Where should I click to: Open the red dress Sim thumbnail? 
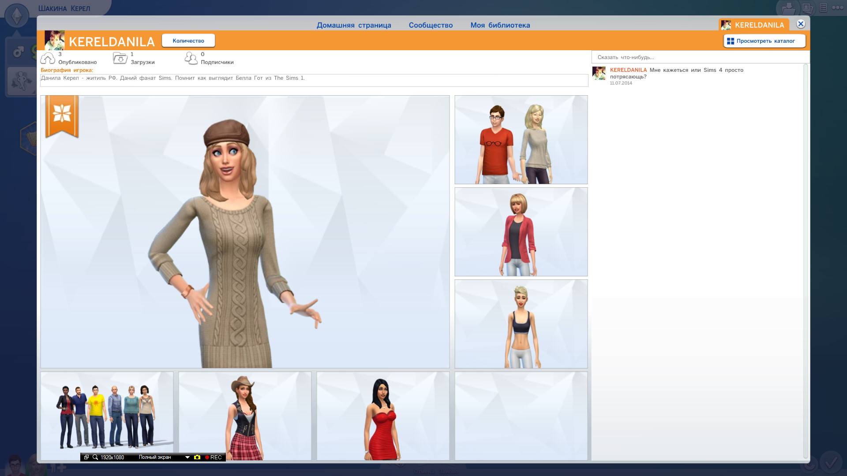tap(383, 416)
